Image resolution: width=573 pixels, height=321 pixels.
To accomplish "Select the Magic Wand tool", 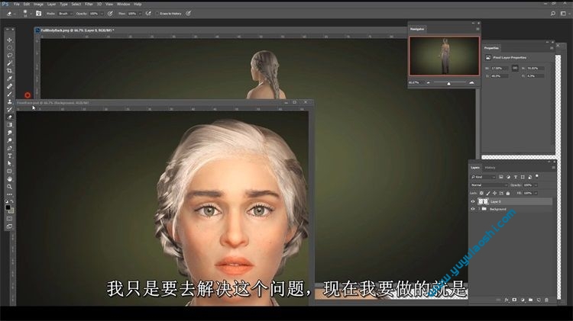I will (9, 63).
